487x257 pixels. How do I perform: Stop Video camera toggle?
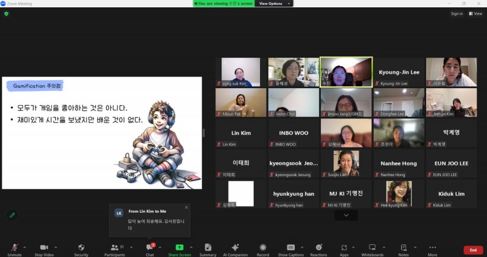(x=43, y=248)
